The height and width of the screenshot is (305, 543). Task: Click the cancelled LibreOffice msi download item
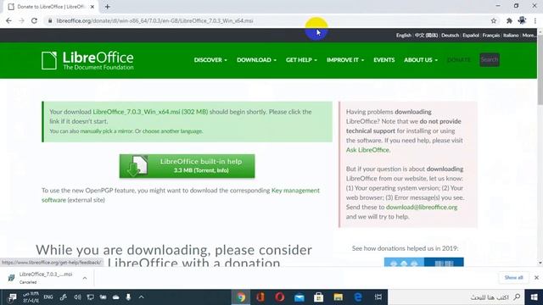(45, 278)
